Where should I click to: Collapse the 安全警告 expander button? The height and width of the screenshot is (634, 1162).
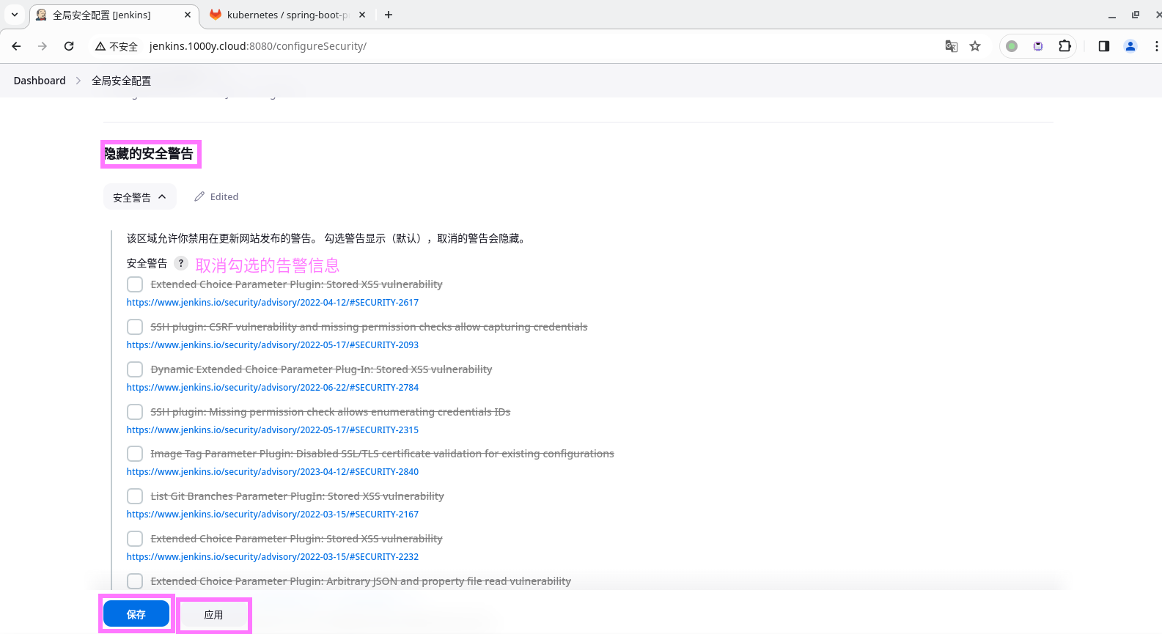click(x=140, y=196)
